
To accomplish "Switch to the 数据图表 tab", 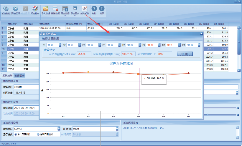I will pos(19,76).
